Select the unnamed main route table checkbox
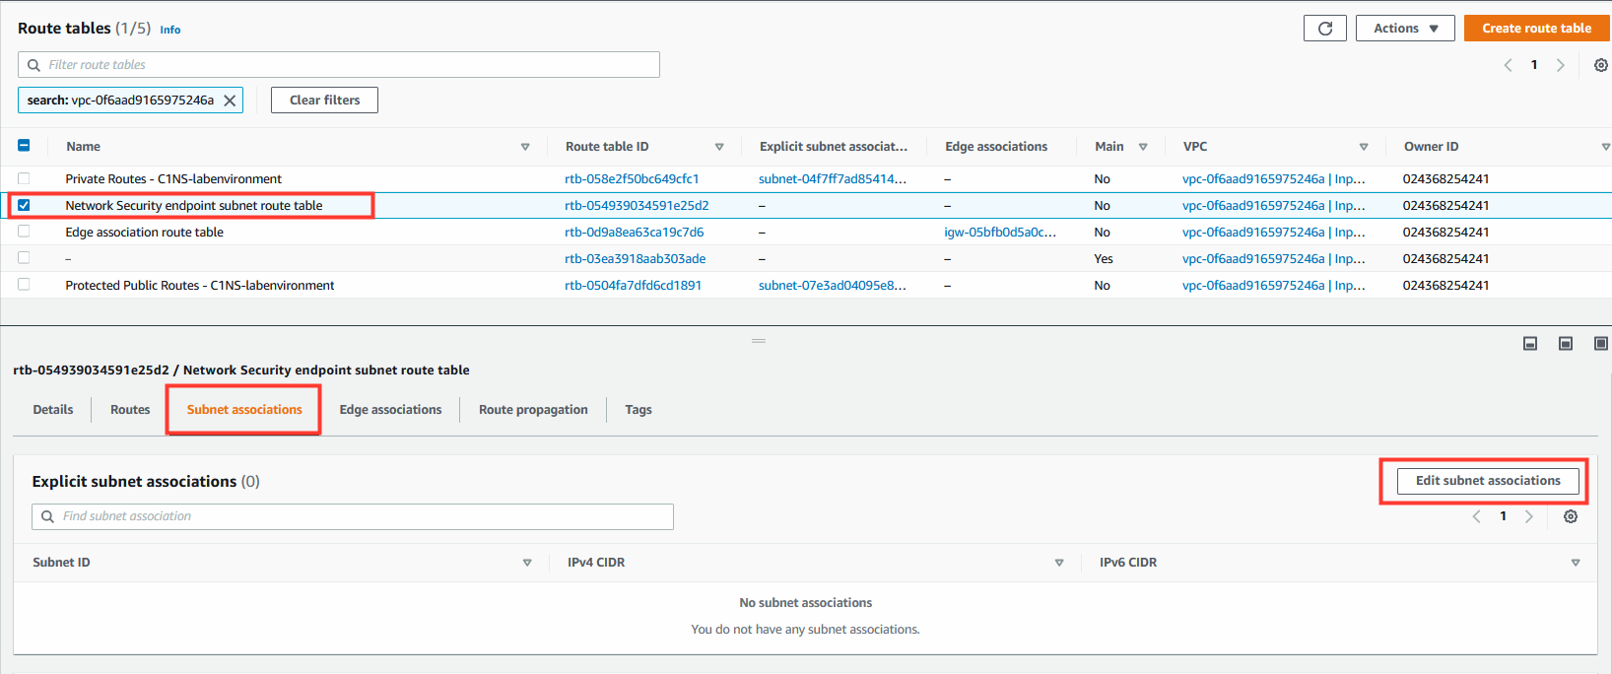The height and width of the screenshot is (674, 1612). pos(24,258)
